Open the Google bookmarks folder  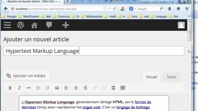coord(9,16)
